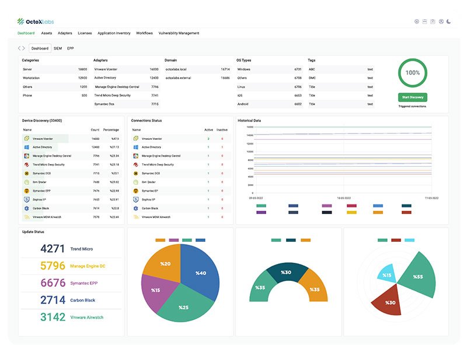Screen dimensions: 467x345
Task: Click the OctoXLabs logo
Action: point(36,22)
